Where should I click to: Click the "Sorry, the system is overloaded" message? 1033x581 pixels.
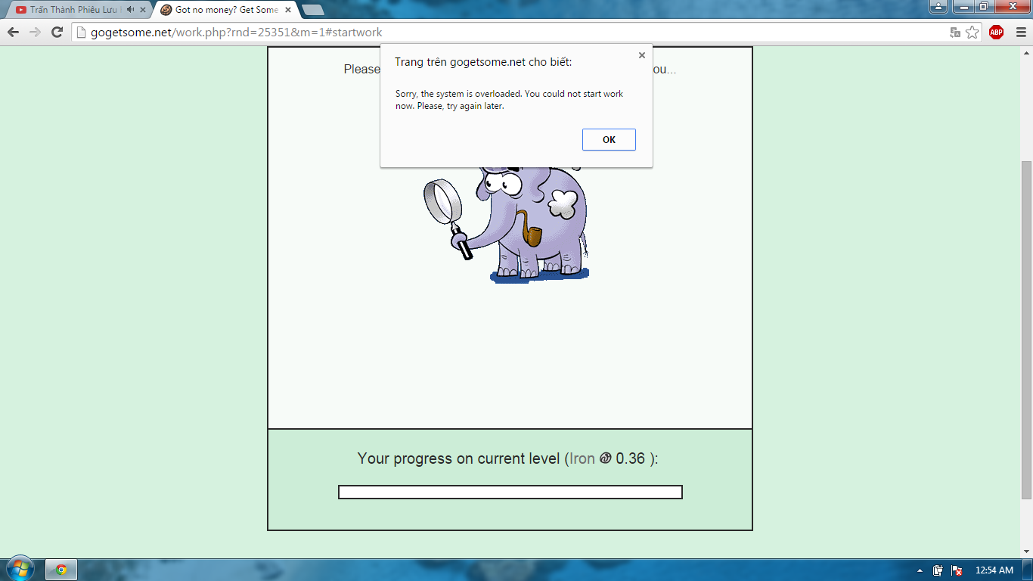point(509,100)
